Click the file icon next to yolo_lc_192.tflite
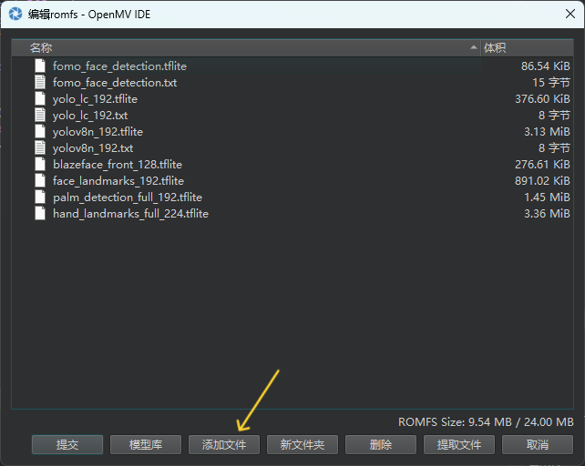 pos(39,99)
